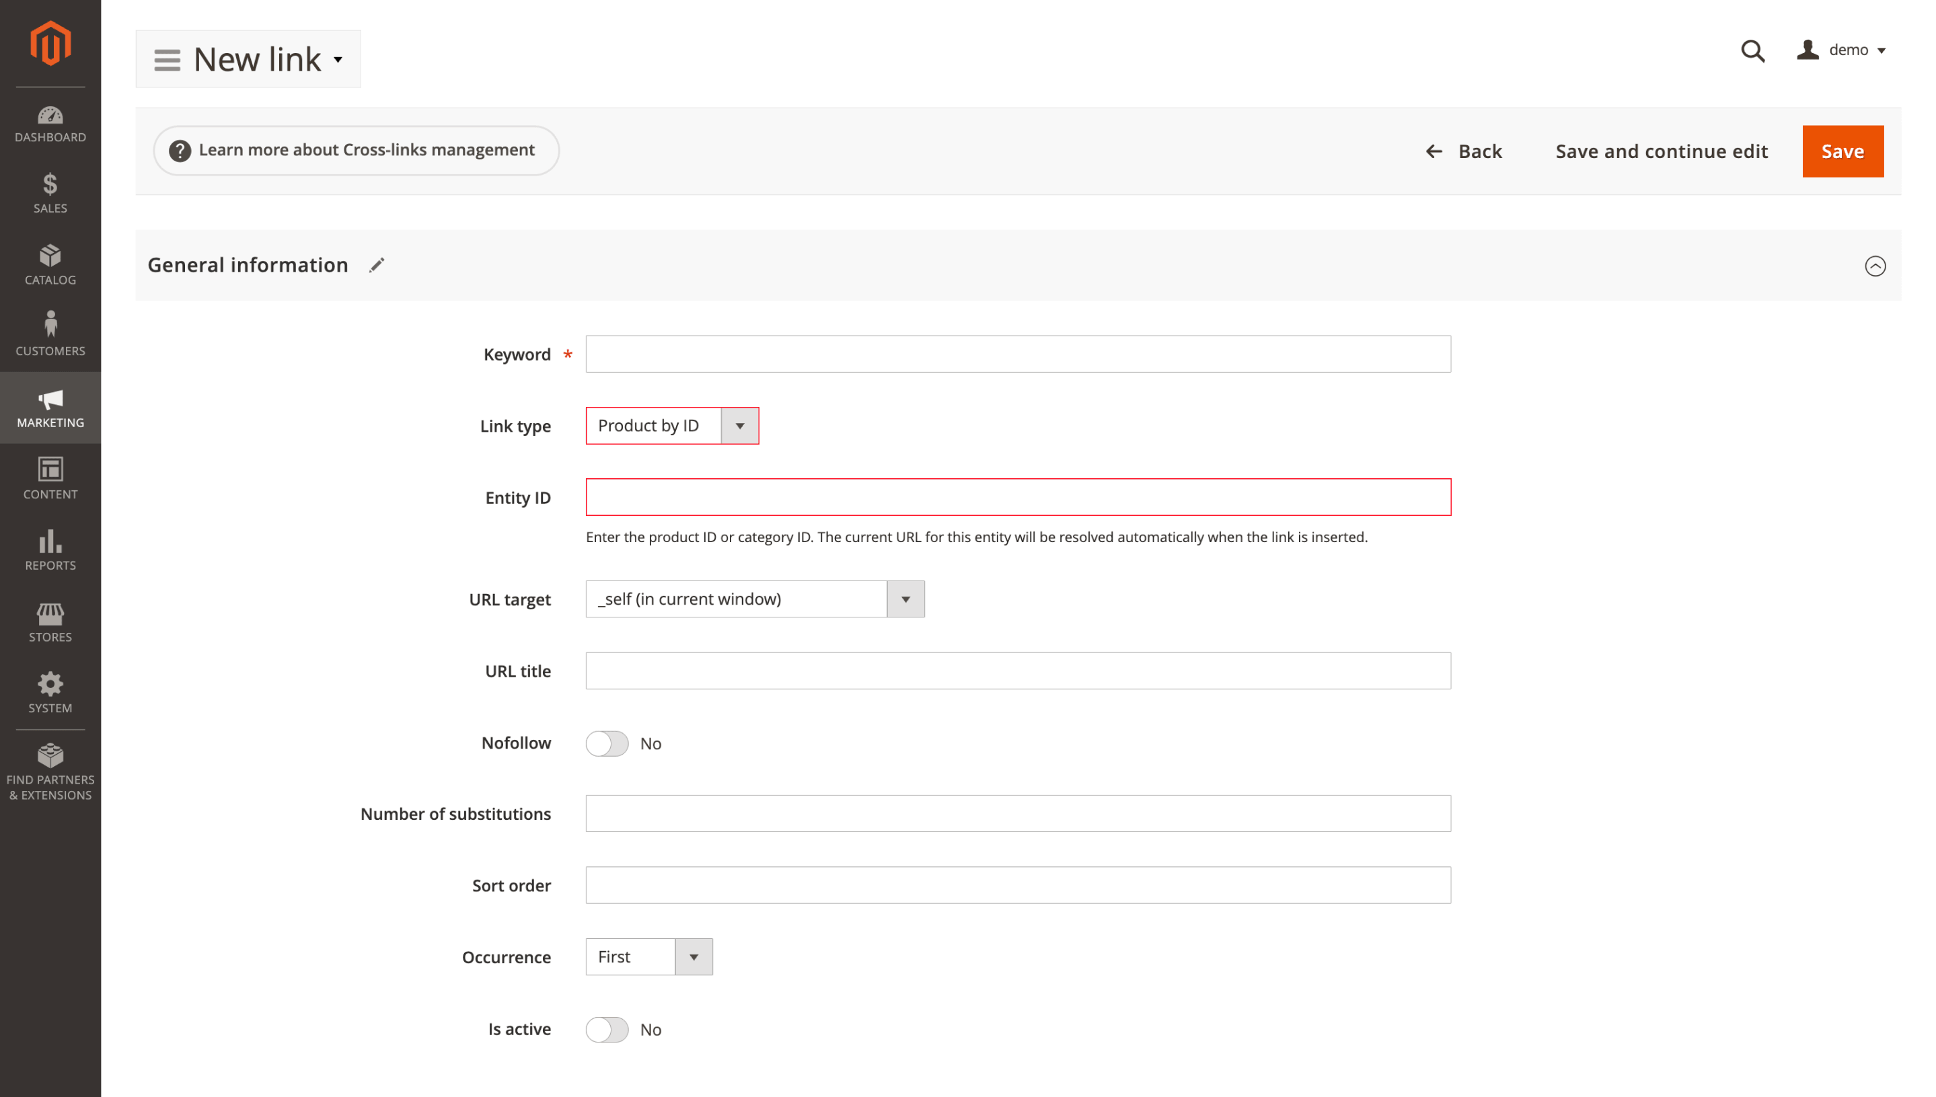The height and width of the screenshot is (1097, 1936).
Task: Collapse the General information section
Action: pos(1875,266)
